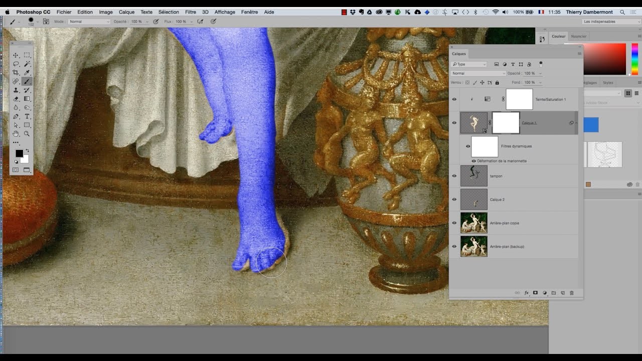
Task: Add a layer mask
Action: point(535,293)
